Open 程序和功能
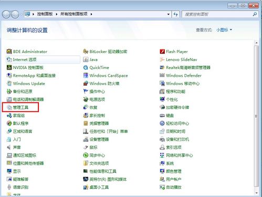Image resolution: width=262 pixels, height=197 pixels. 172,91
